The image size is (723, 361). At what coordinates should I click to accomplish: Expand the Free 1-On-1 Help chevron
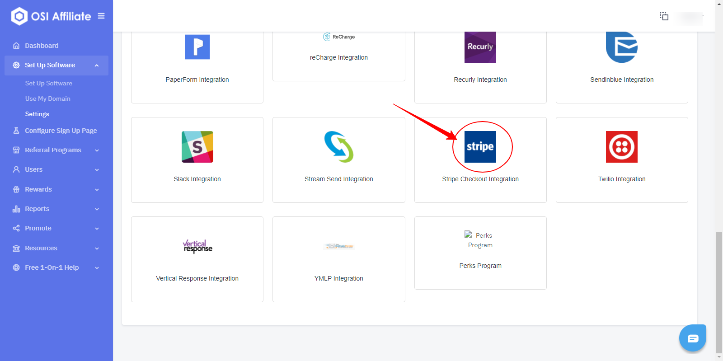tap(97, 268)
